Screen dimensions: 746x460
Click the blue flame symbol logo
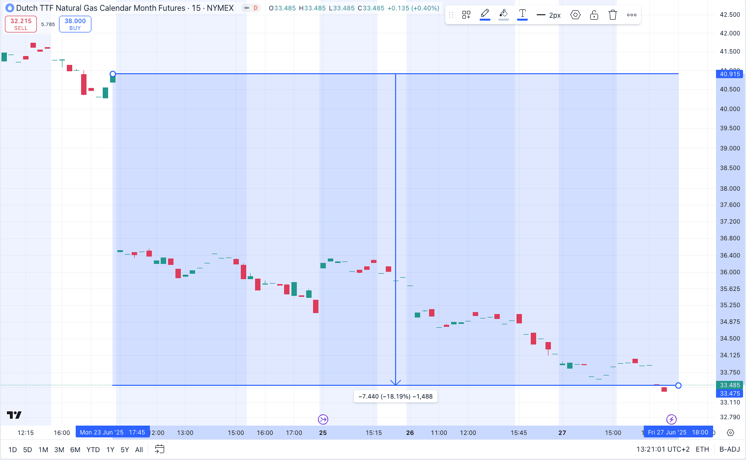(x=9, y=8)
